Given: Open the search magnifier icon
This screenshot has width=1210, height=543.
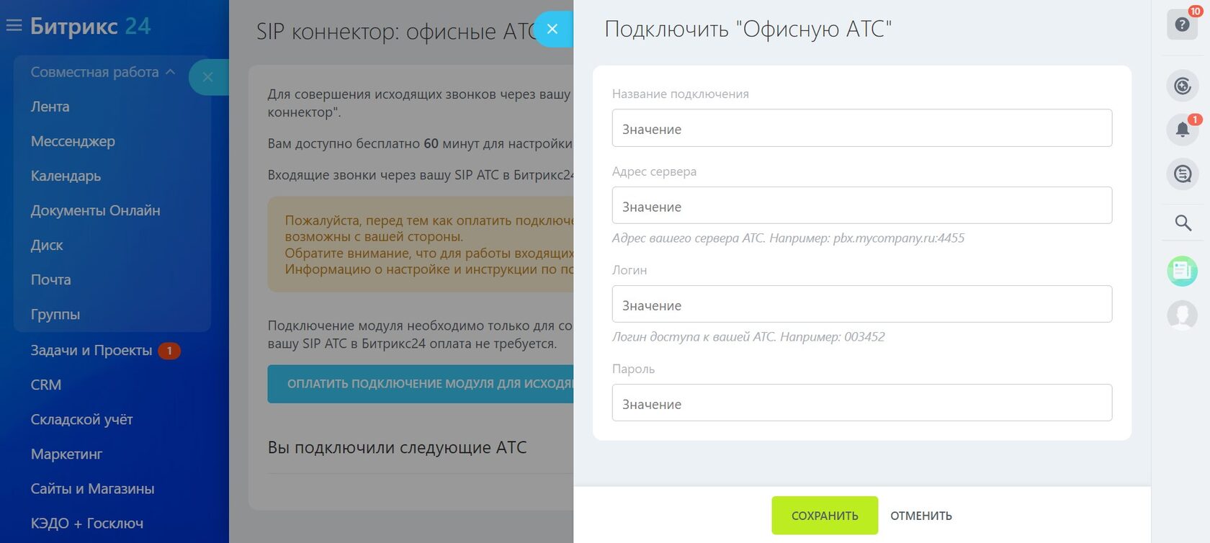Looking at the screenshot, I should (1182, 223).
